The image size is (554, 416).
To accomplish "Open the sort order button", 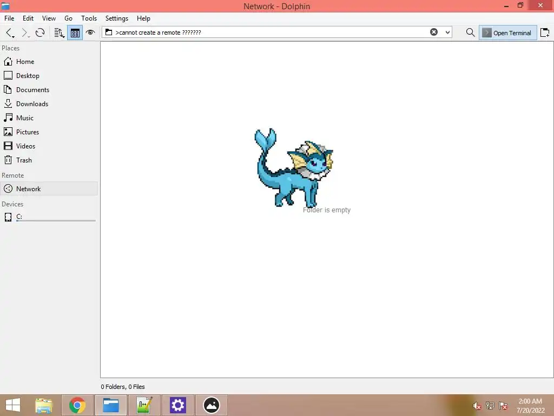I will tap(59, 33).
